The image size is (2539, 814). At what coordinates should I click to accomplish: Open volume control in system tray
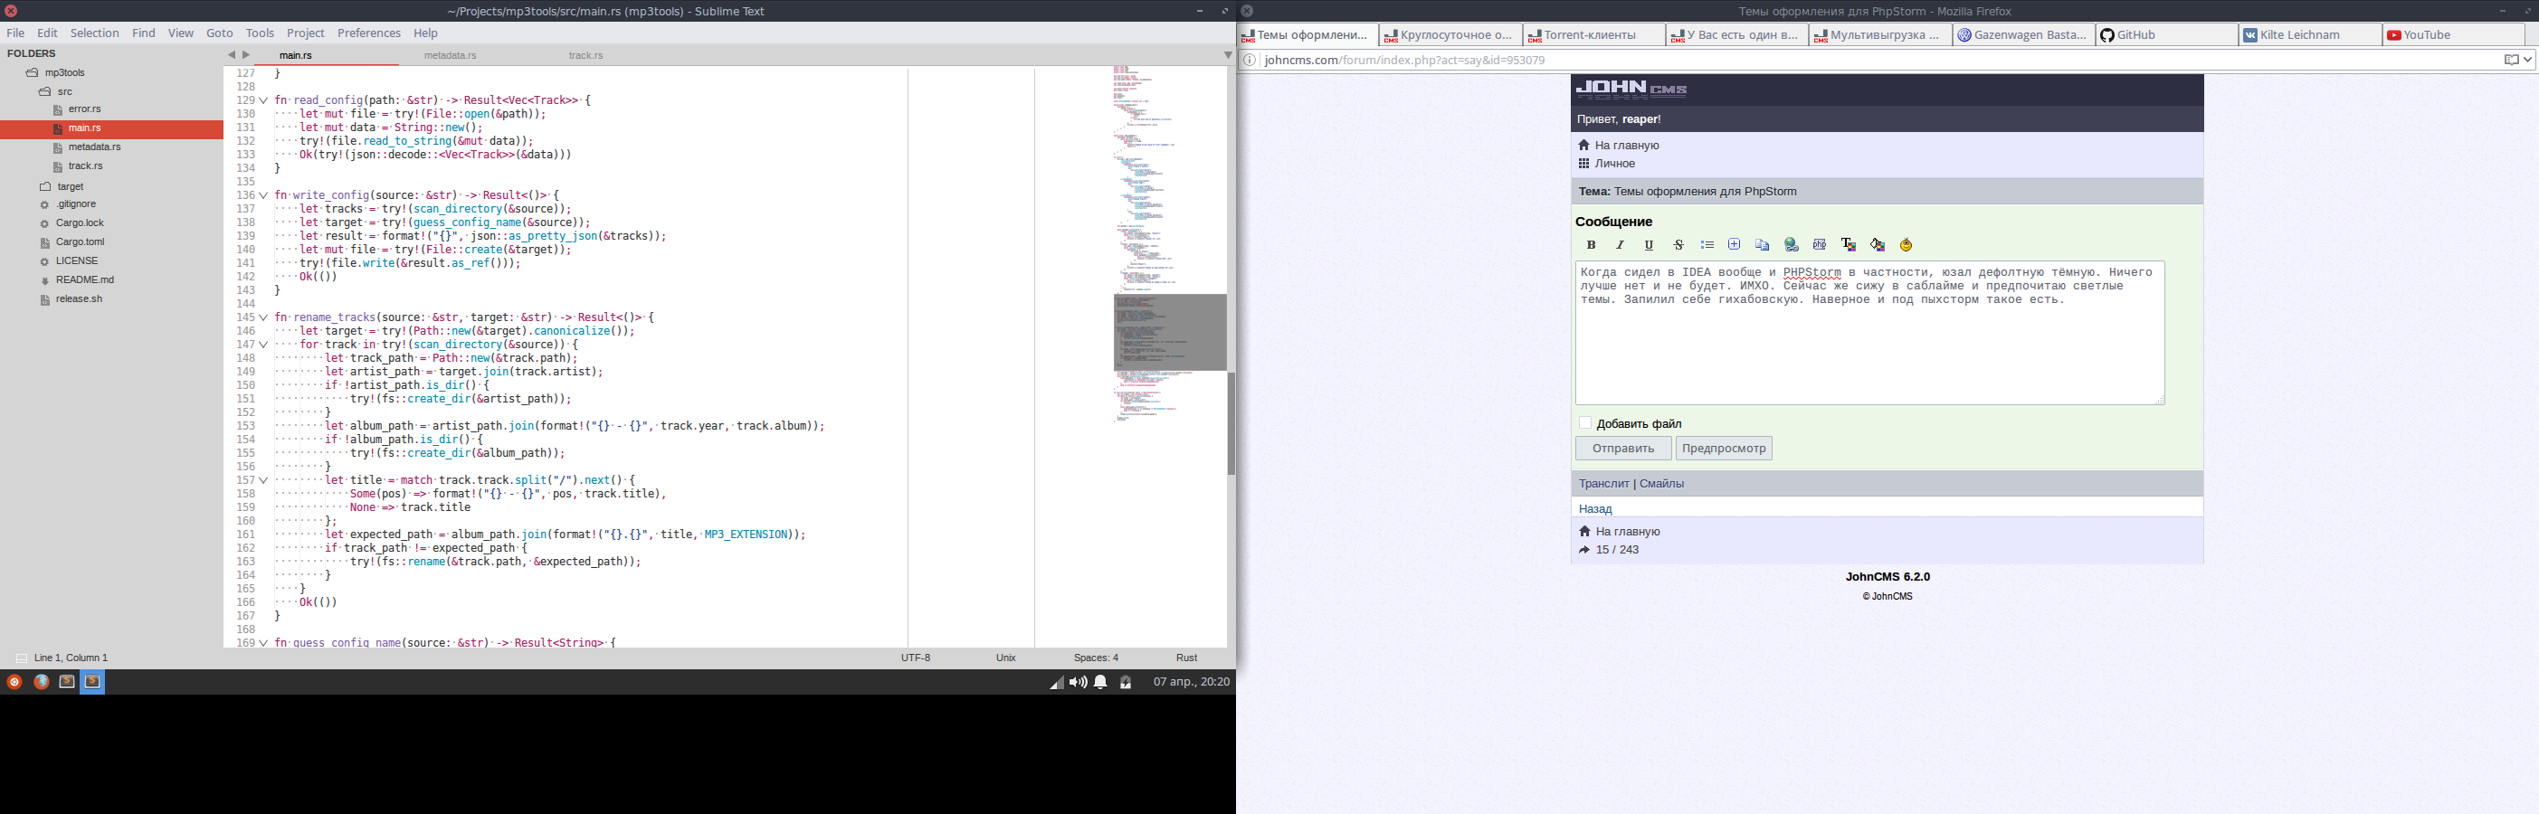click(1079, 682)
